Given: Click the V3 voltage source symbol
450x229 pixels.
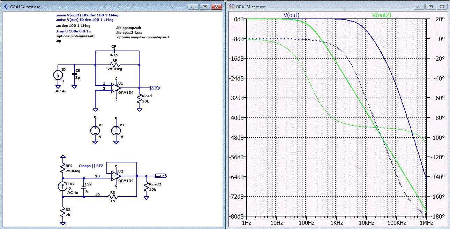Looking at the screenshot, I should 95,130.
